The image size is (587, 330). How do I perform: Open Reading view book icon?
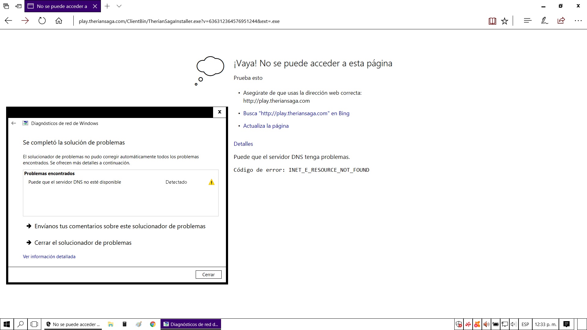pyautogui.click(x=492, y=21)
